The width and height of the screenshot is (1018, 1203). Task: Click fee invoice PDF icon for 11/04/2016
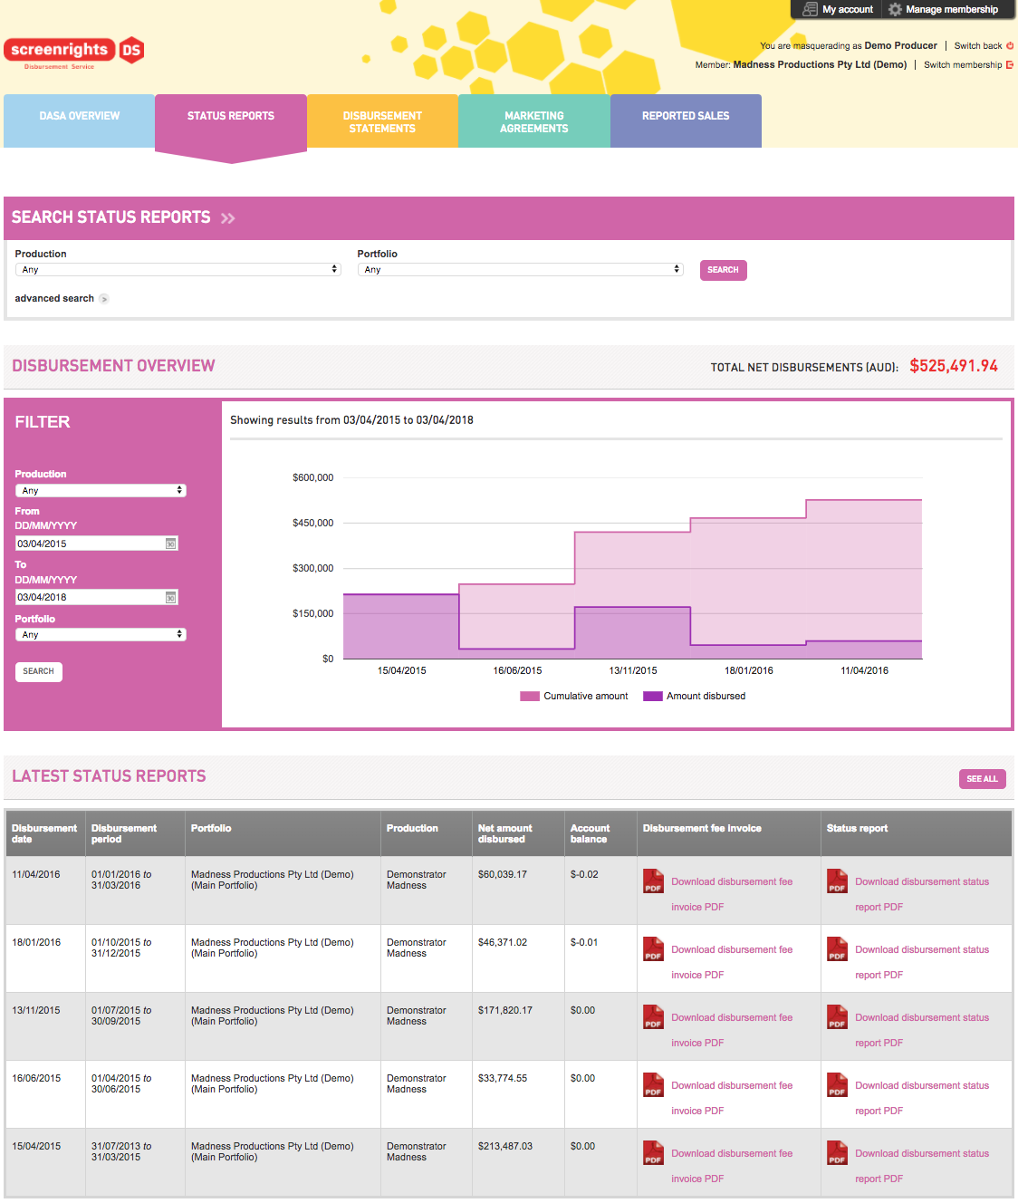653,881
